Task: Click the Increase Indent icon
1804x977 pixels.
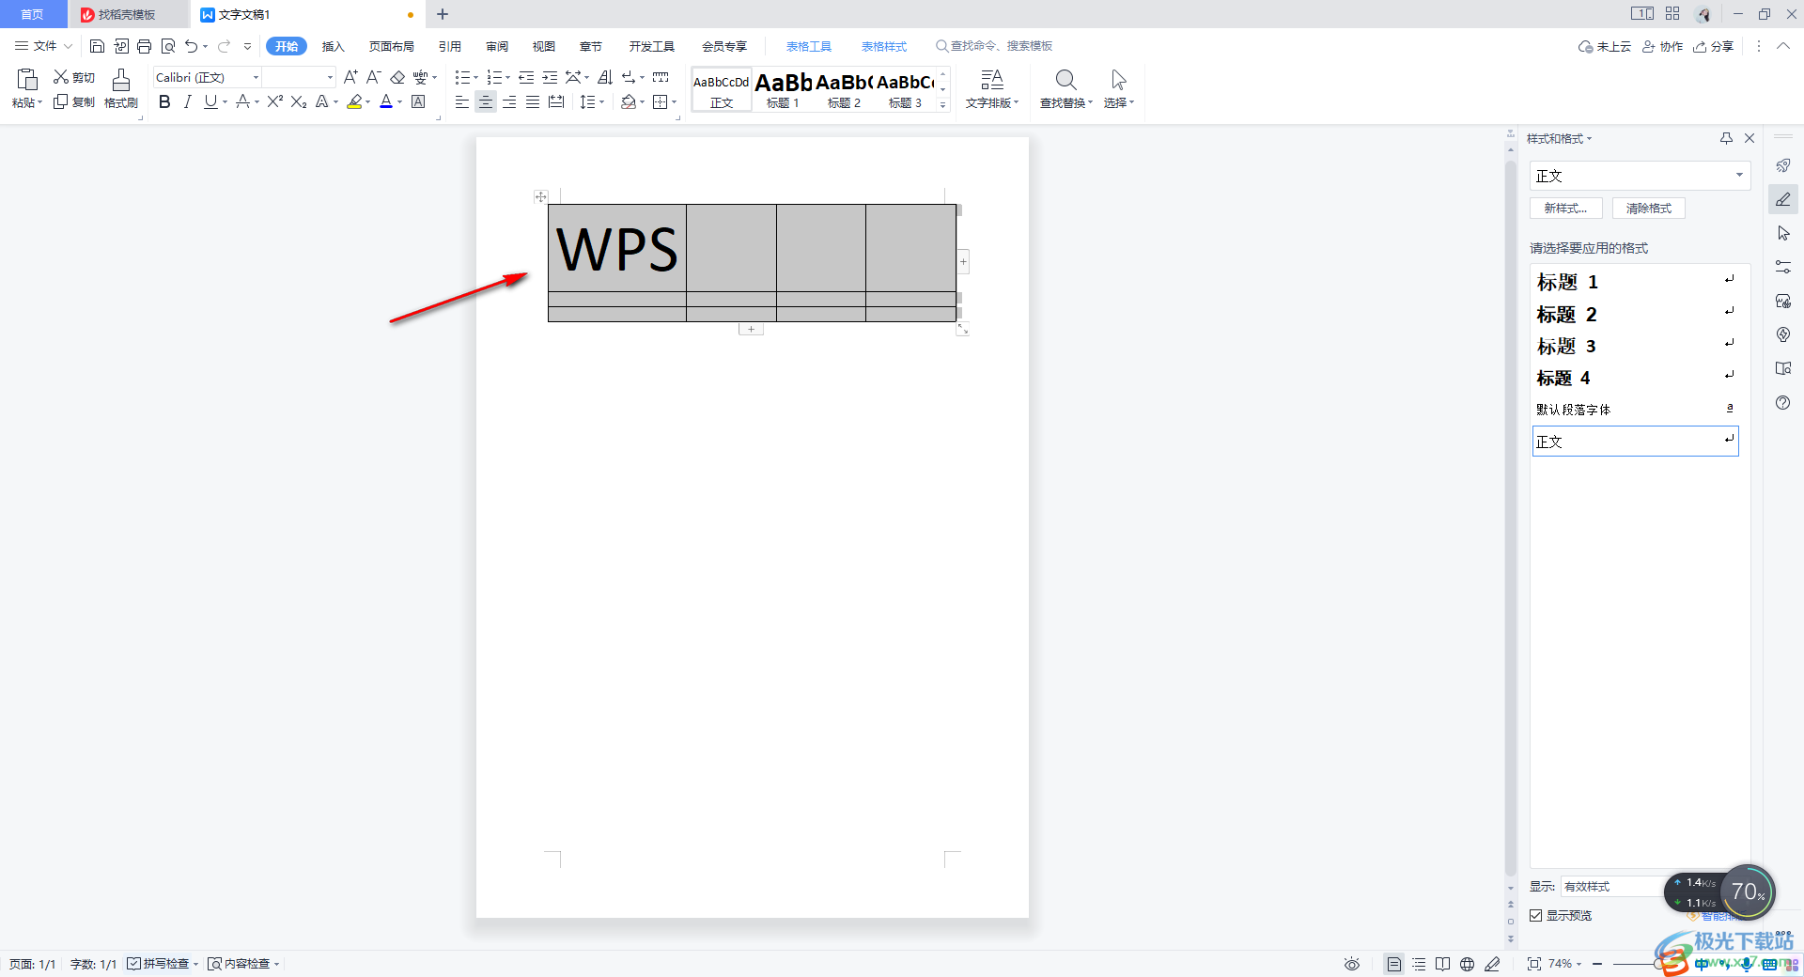Action: (550, 77)
